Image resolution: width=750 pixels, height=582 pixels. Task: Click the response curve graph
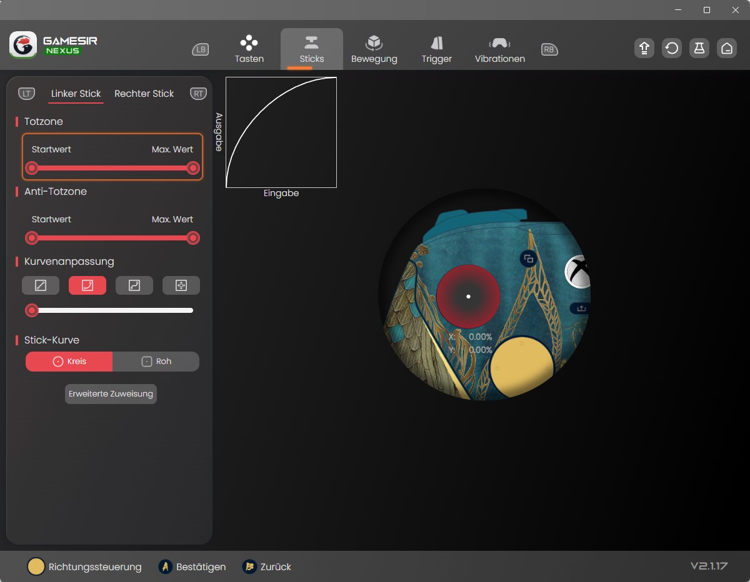coord(281,132)
